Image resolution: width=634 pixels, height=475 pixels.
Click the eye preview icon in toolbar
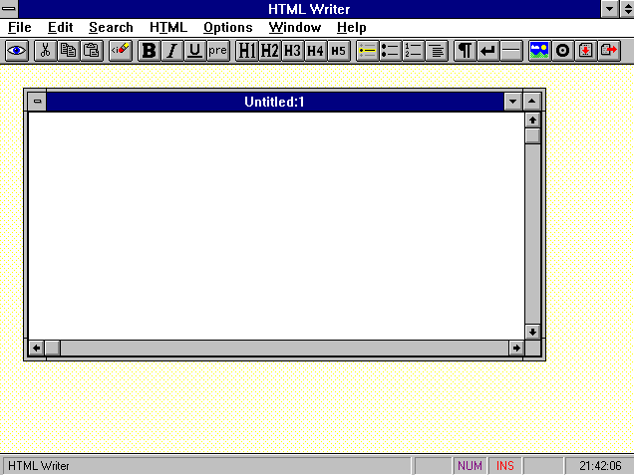tap(17, 51)
